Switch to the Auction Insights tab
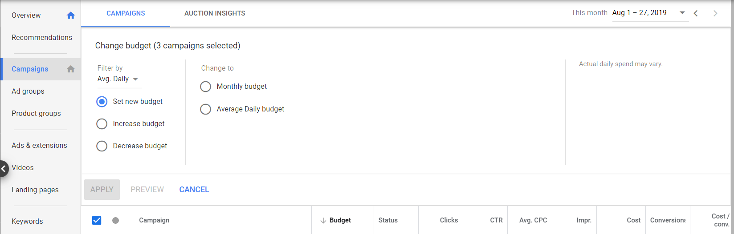 [215, 13]
